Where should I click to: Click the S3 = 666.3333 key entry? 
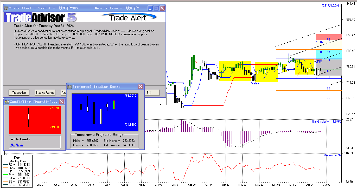pos(16,185)
